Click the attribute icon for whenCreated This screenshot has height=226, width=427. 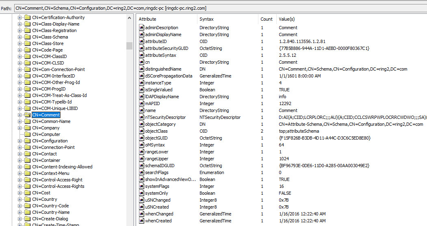(142, 221)
